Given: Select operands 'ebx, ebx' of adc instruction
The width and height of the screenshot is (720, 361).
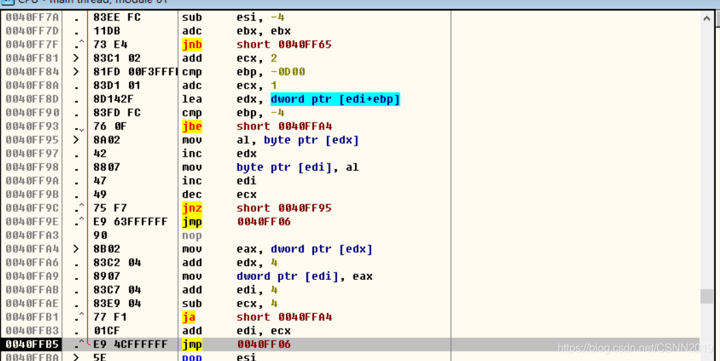Looking at the screenshot, I should pos(263,31).
